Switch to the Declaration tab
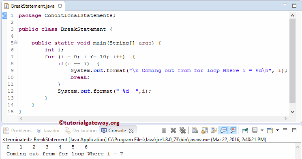The width and height of the screenshot is (302, 159). [84, 131]
